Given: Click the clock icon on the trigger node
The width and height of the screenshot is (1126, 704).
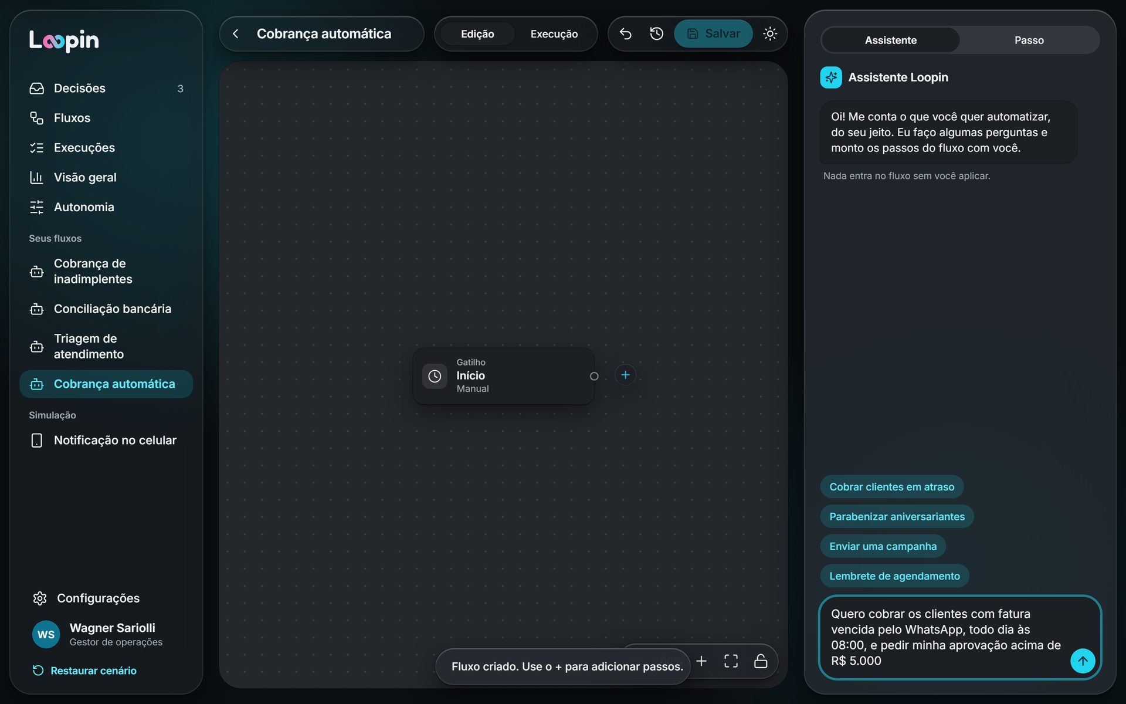Looking at the screenshot, I should click(x=435, y=376).
